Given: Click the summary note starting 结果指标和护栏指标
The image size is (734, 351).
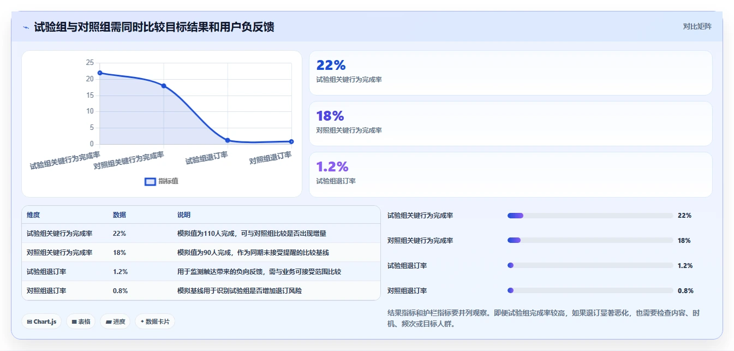Looking at the screenshot, I should [x=544, y=318].
